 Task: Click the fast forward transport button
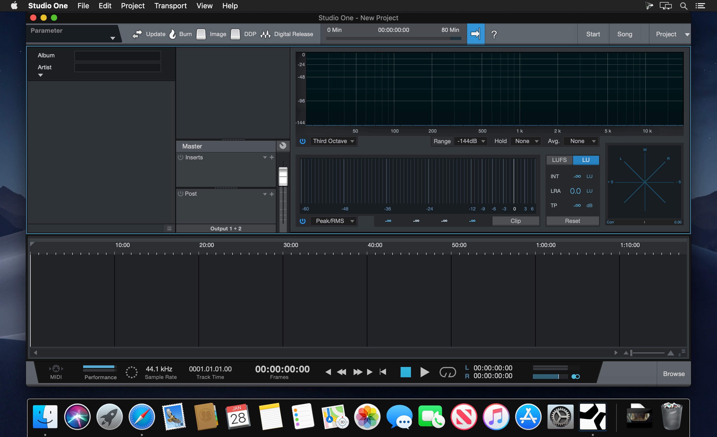tap(358, 372)
